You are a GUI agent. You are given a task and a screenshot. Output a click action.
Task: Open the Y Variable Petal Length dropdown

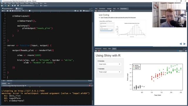click(x=110, y=72)
